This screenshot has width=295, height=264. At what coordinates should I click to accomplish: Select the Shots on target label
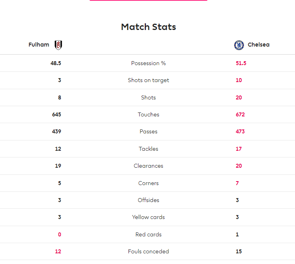148,81
